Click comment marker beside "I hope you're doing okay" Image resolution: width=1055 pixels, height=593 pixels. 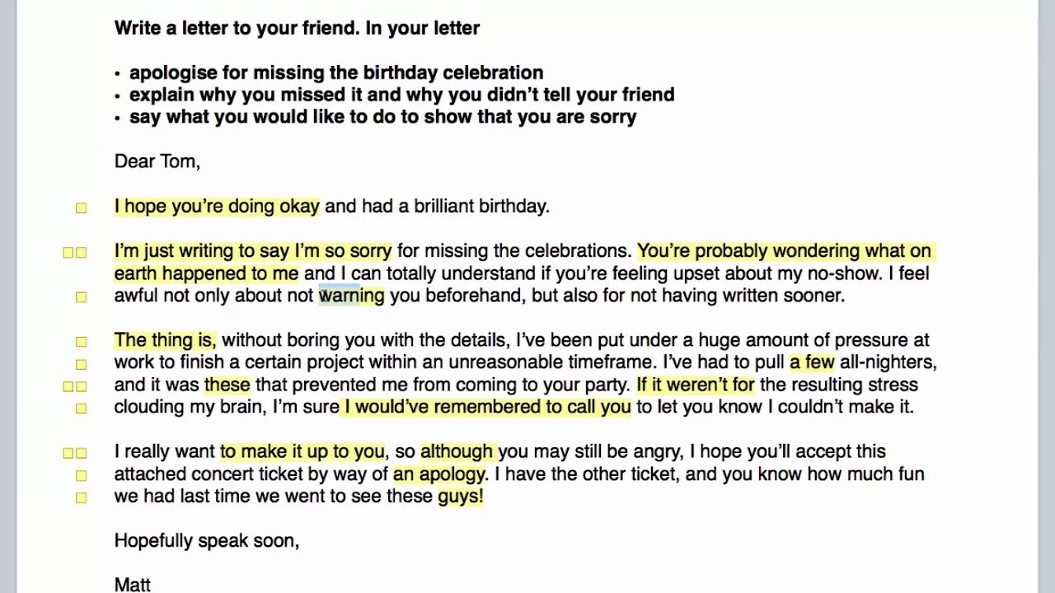[x=81, y=208]
